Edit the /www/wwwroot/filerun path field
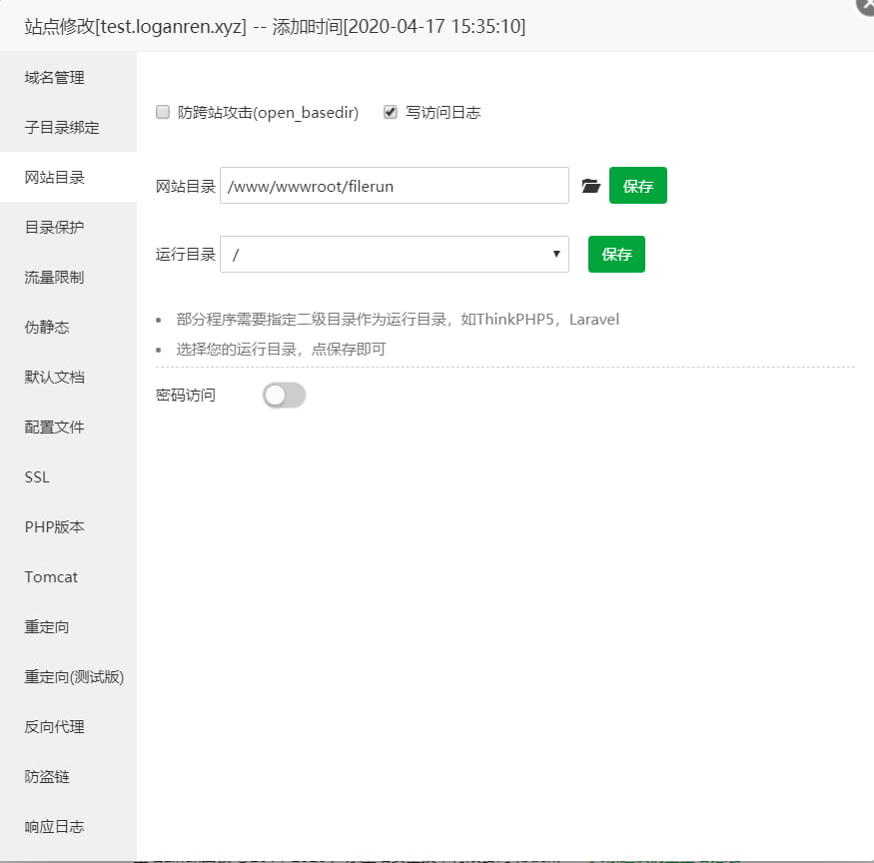This screenshot has height=863, width=874. point(395,186)
